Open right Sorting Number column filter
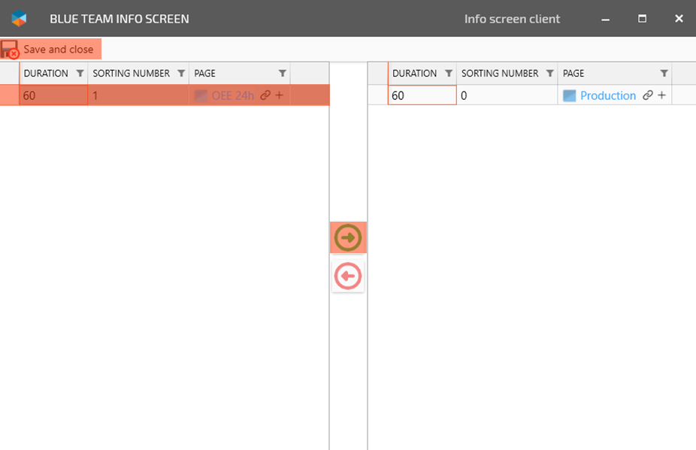Viewport: 696px width, 450px height. [549, 74]
